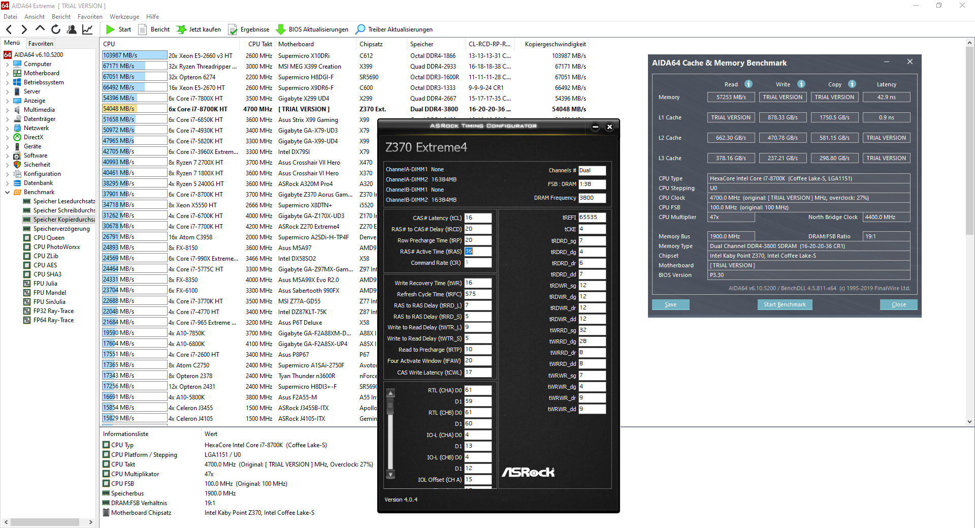
Task: Open Ergebnisse from the toolbar
Action: tap(249, 29)
